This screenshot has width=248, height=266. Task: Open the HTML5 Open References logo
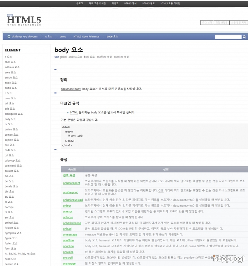pyautogui.click(x=24, y=20)
